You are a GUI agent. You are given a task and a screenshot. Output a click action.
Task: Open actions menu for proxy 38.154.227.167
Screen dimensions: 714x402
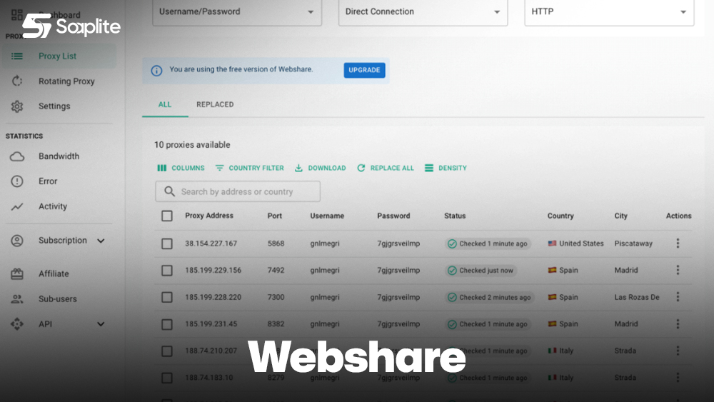[x=678, y=243]
